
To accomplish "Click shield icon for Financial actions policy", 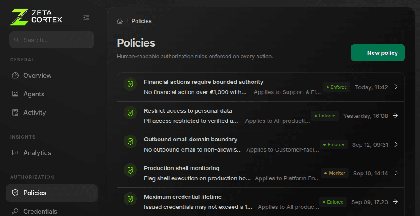I will tap(130, 84).
